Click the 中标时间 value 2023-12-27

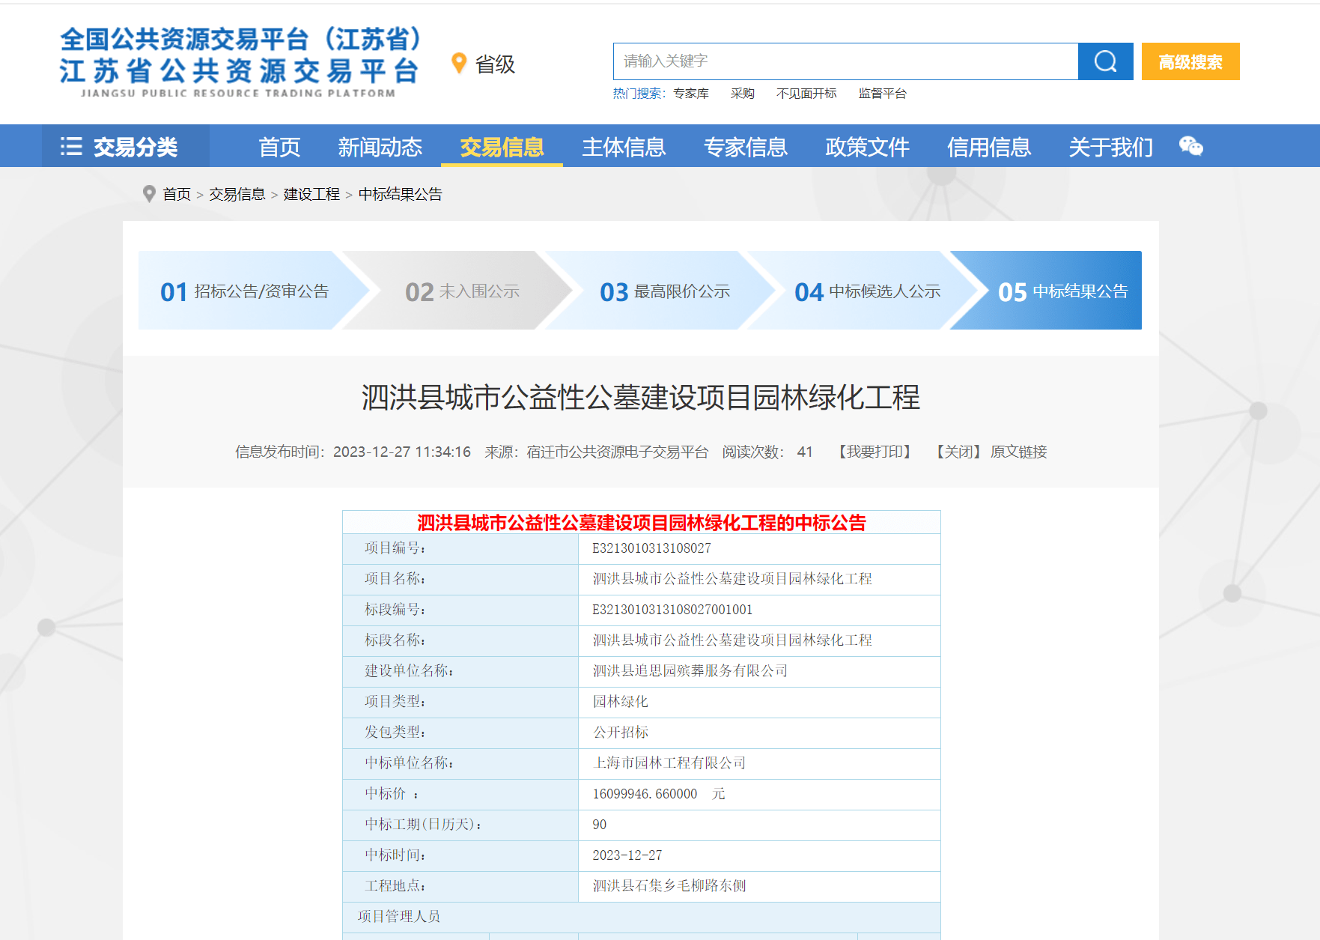[x=627, y=855]
